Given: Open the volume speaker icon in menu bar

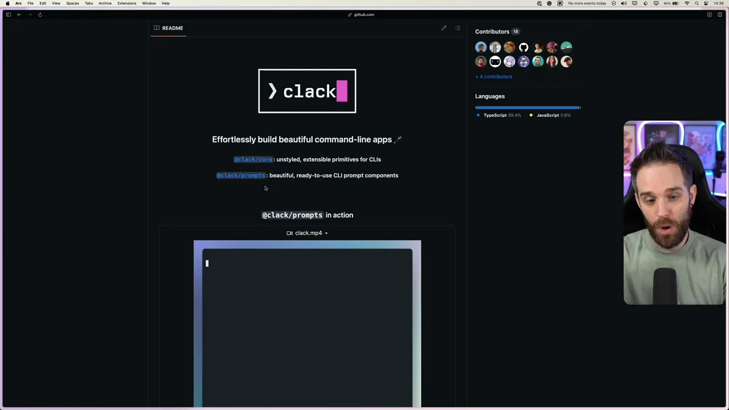Looking at the screenshot, I should [x=624, y=3].
